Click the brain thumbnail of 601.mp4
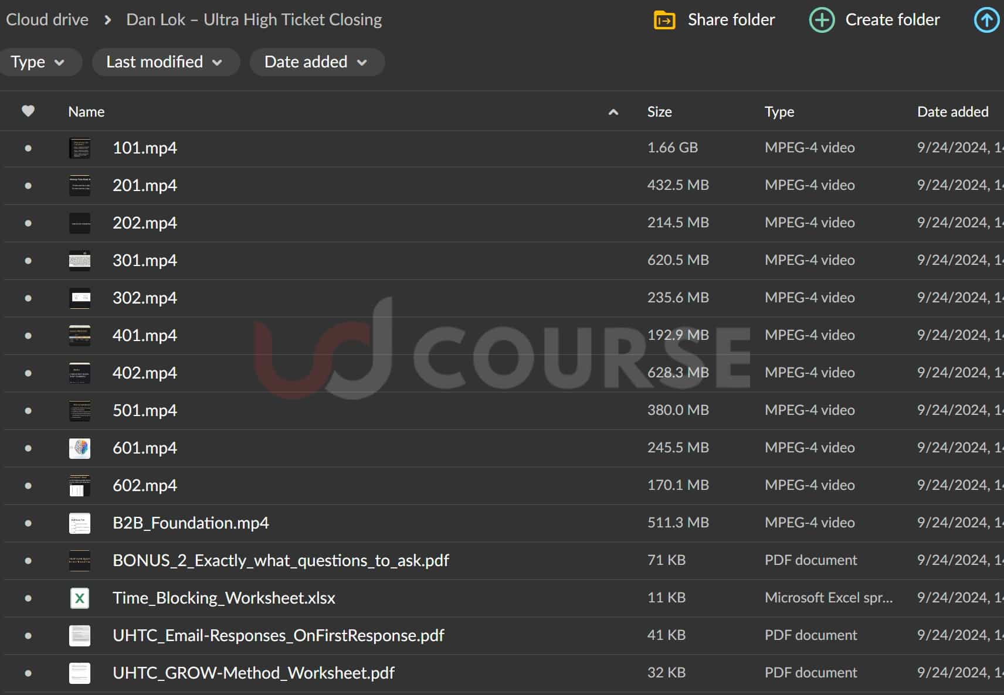1004x695 pixels. pyautogui.click(x=80, y=448)
